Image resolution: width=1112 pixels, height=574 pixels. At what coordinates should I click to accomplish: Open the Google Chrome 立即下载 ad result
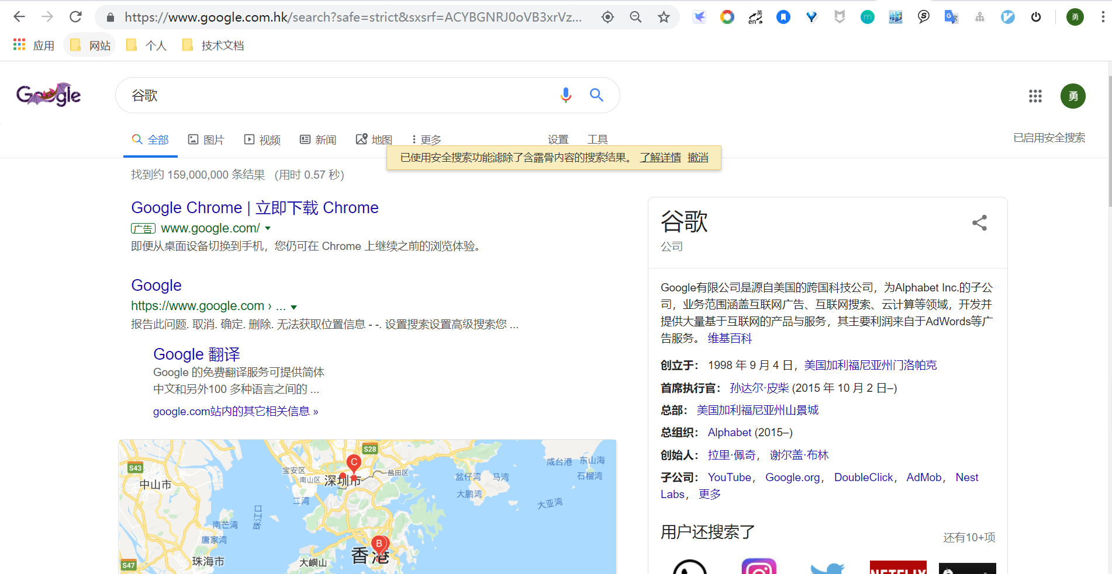click(x=255, y=208)
